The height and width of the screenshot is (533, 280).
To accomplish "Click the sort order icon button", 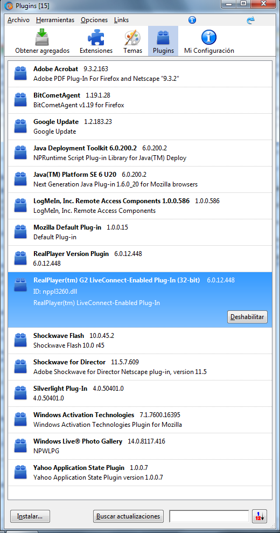I will [260, 516].
